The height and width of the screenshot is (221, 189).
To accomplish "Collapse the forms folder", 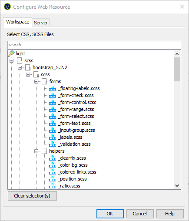I will click(x=36, y=81).
